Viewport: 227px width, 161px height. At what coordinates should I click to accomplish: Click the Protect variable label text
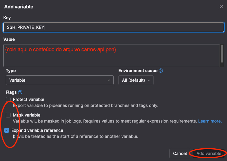pos(28,99)
